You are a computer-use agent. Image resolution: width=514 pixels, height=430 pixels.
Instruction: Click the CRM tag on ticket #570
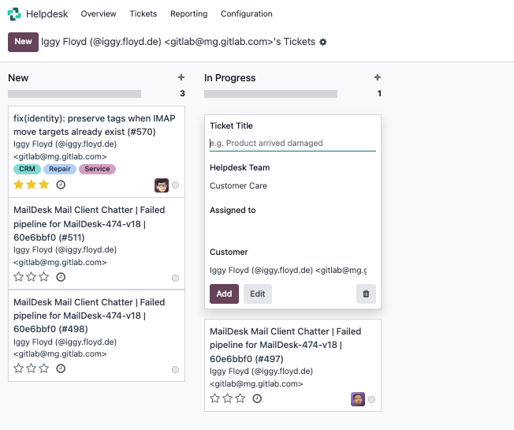pos(27,169)
